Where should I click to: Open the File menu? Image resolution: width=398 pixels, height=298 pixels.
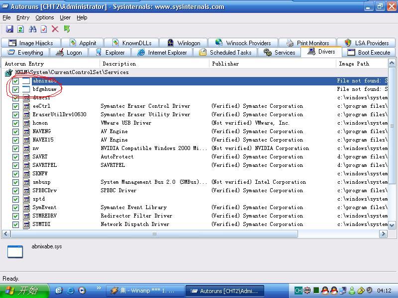pyautogui.click(x=6, y=17)
